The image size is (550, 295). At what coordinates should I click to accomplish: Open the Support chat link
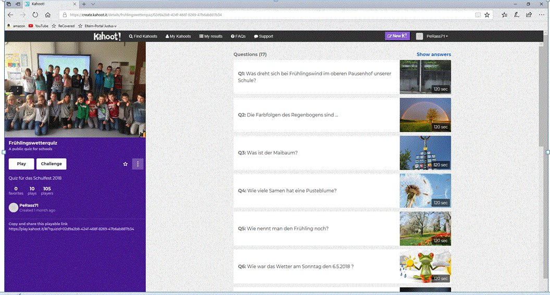click(264, 36)
